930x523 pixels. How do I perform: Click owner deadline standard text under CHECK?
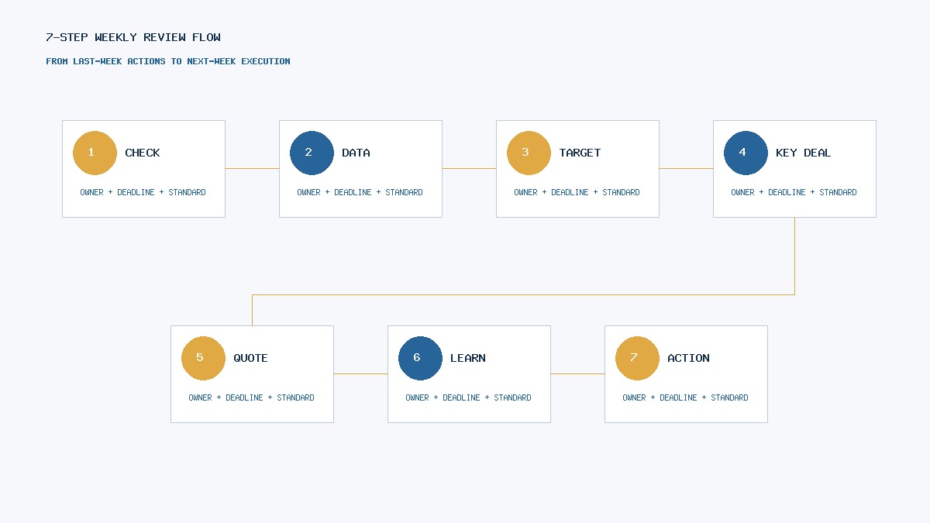pyautogui.click(x=143, y=192)
